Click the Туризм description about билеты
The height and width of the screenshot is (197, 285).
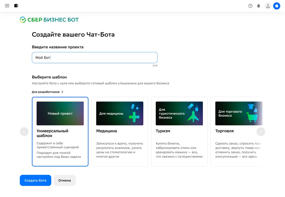[179, 150]
